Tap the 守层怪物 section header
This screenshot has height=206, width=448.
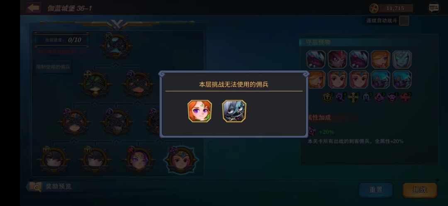(x=318, y=42)
